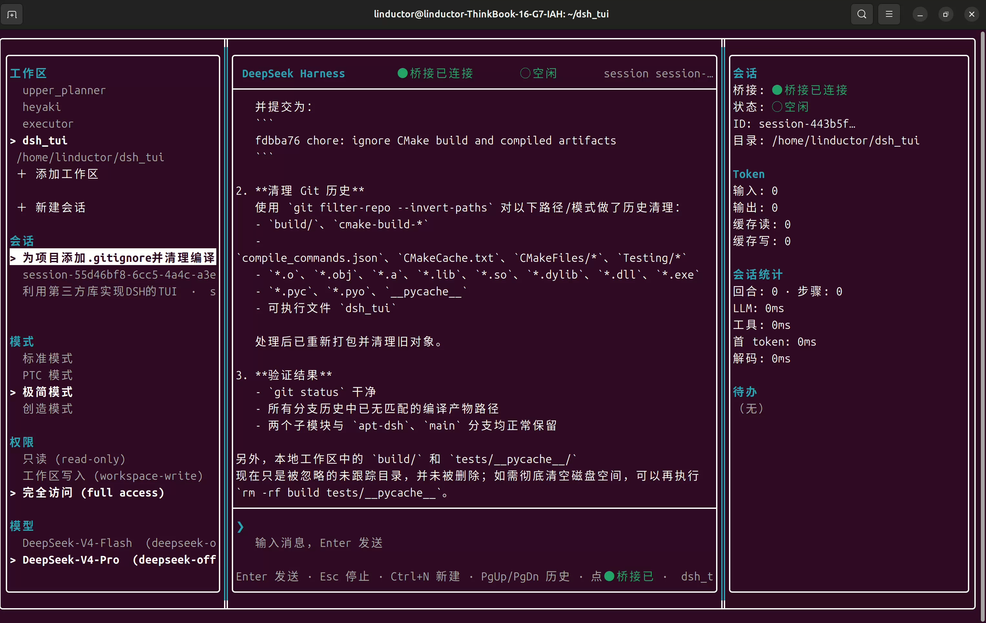
Task: Click 待办 (无) entry
Action: [x=751, y=409]
